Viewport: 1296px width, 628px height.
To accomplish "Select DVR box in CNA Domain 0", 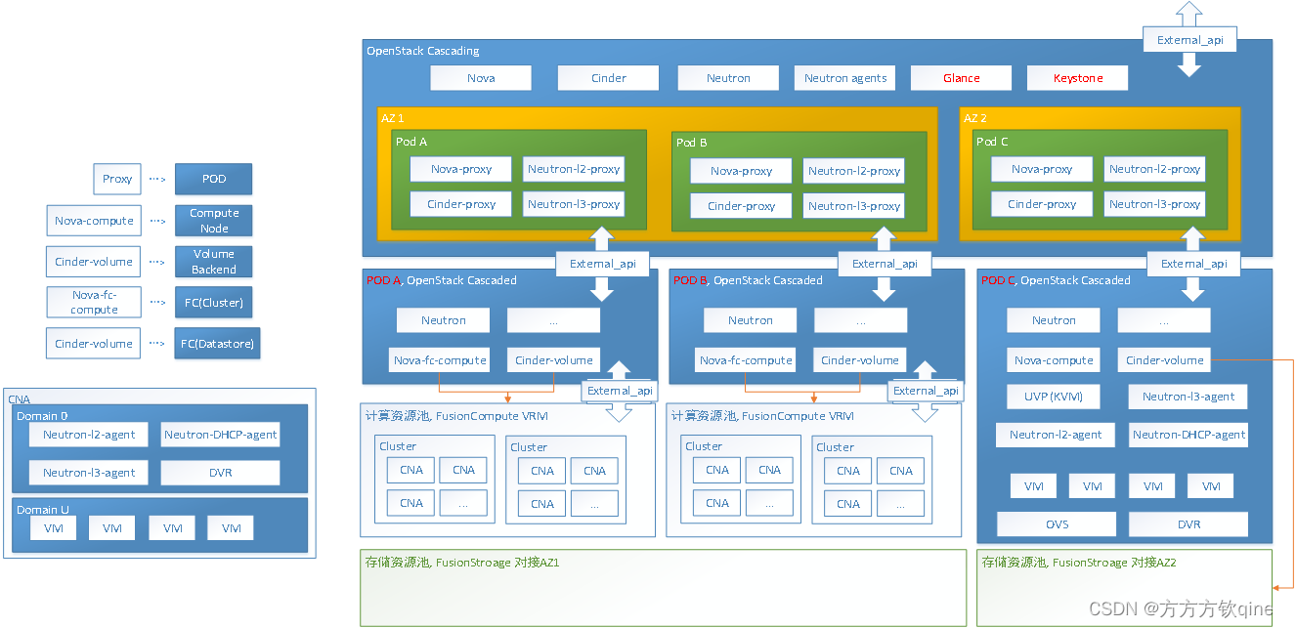I will coord(220,473).
